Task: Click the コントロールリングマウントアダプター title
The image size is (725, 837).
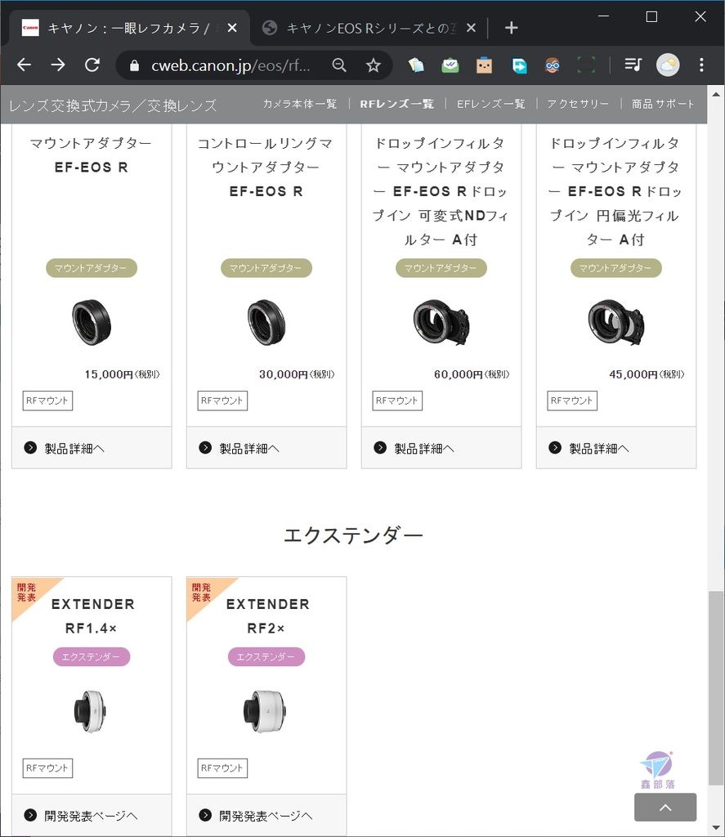Action: point(266,167)
